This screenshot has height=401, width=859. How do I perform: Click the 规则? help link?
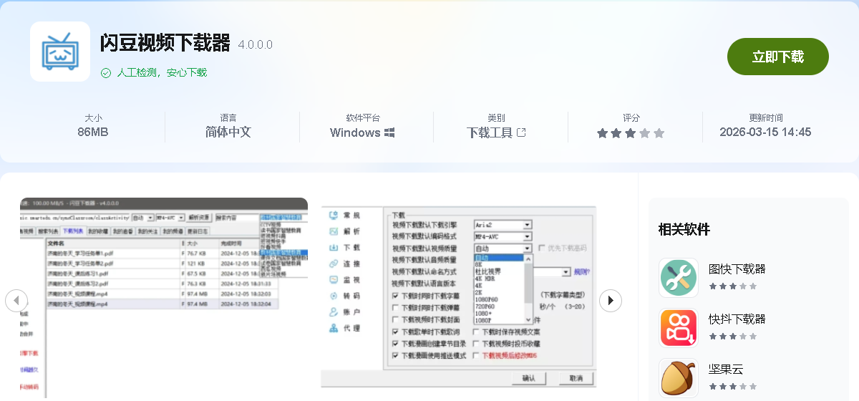[582, 272]
